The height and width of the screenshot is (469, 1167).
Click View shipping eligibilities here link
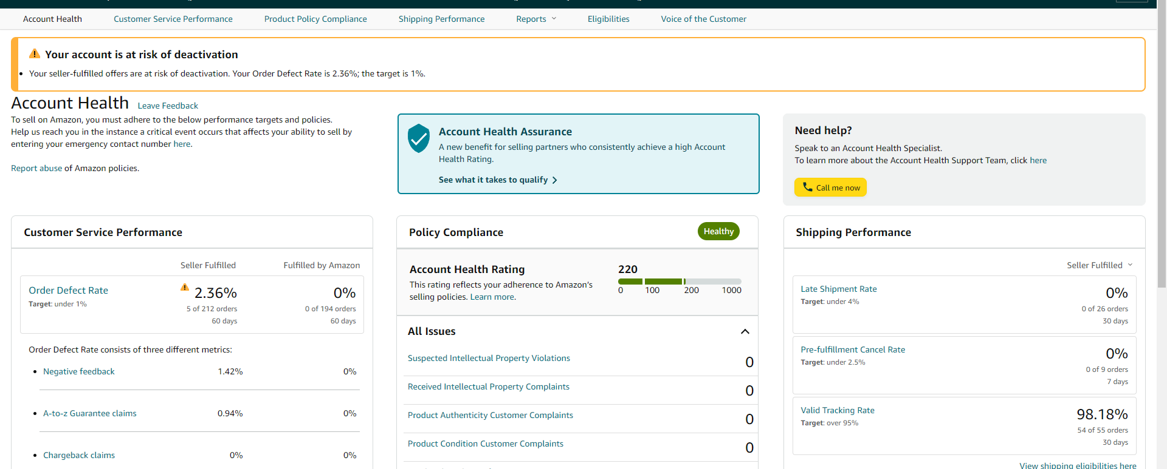tap(1078, 465)
